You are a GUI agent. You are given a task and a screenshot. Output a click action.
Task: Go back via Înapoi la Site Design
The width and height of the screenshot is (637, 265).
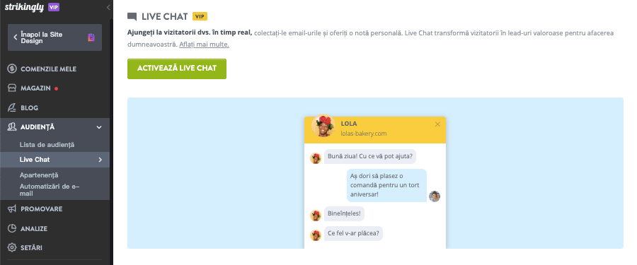54,37
